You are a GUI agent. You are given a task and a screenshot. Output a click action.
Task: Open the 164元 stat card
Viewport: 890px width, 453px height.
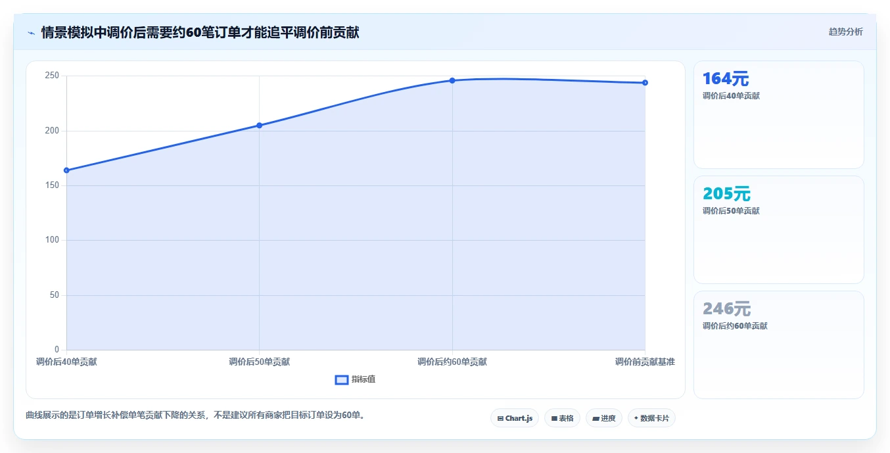pyautogui.click(x=779, y=115)
